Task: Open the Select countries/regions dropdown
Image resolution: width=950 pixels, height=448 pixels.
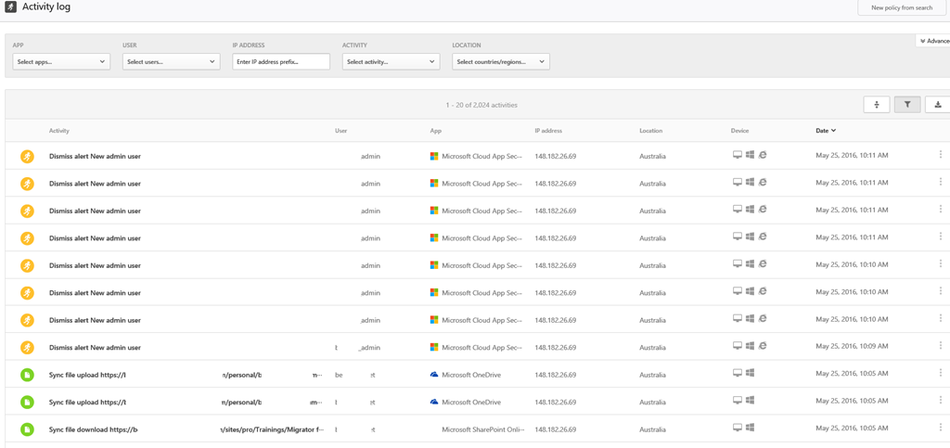Action: [500, 62]
